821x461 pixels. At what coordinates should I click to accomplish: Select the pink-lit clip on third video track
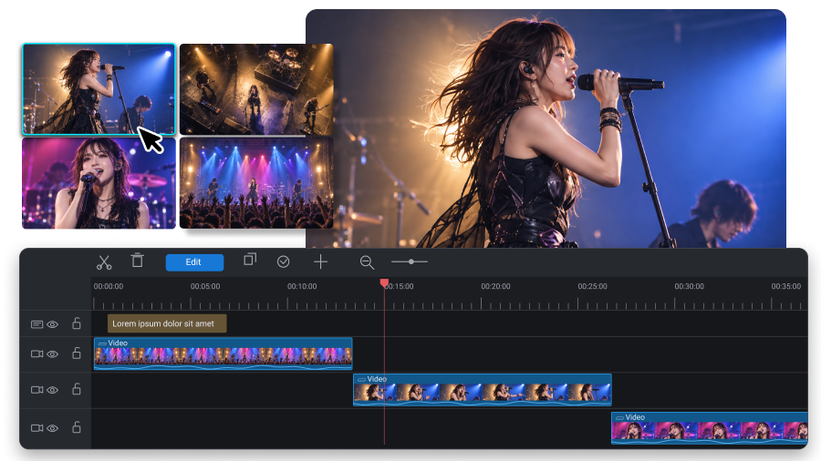(x=710, y=428)
